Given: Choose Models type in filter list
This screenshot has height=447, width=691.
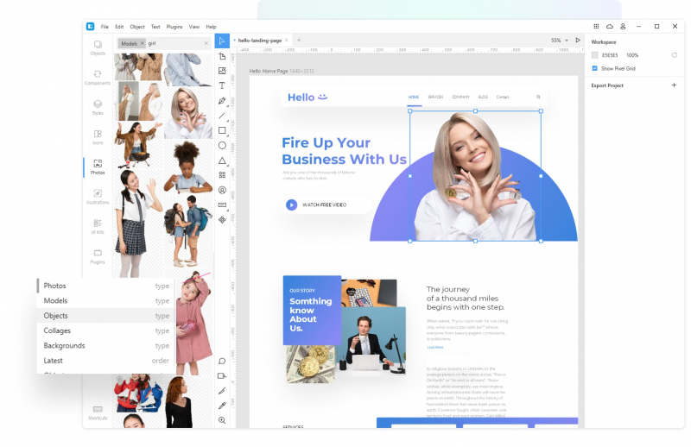Looking at the screenshot, I should coord(106,301).
